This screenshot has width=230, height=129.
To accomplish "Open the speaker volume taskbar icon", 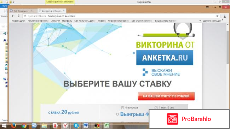I will tap(34, 126).
